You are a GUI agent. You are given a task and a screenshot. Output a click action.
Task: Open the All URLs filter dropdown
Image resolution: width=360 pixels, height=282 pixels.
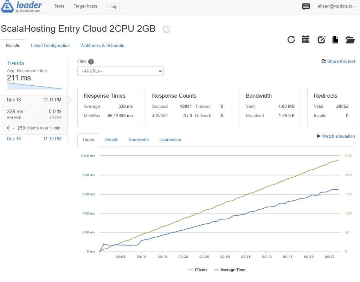(x=120, y=71)
